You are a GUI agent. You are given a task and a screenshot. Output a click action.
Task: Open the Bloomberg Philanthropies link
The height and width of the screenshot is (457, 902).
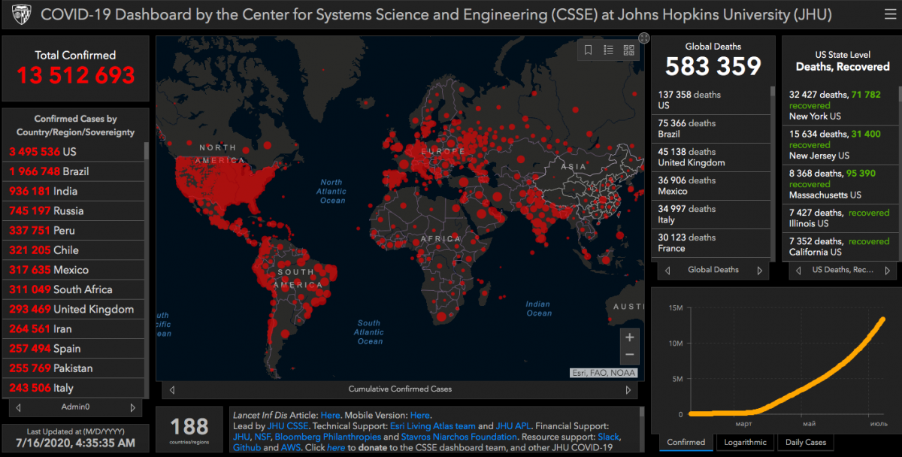[x=328, y=437]
